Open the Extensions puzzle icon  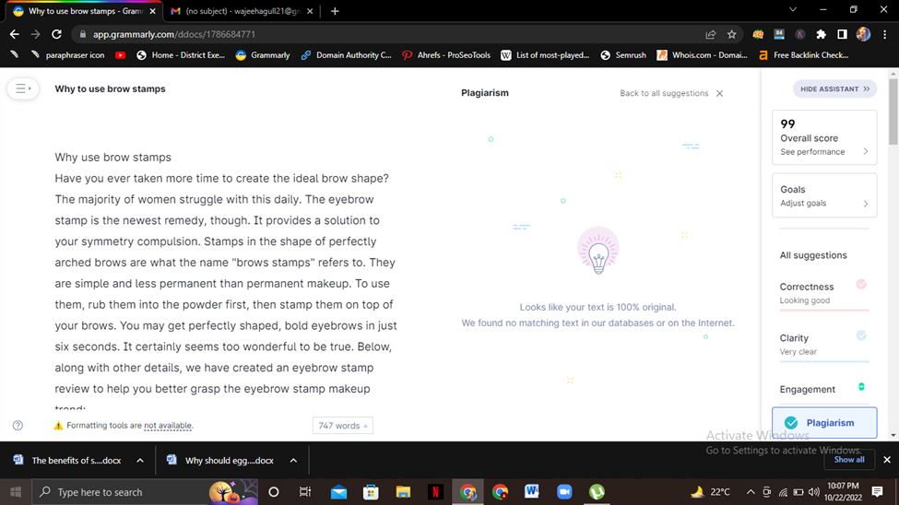coord(821,34)
